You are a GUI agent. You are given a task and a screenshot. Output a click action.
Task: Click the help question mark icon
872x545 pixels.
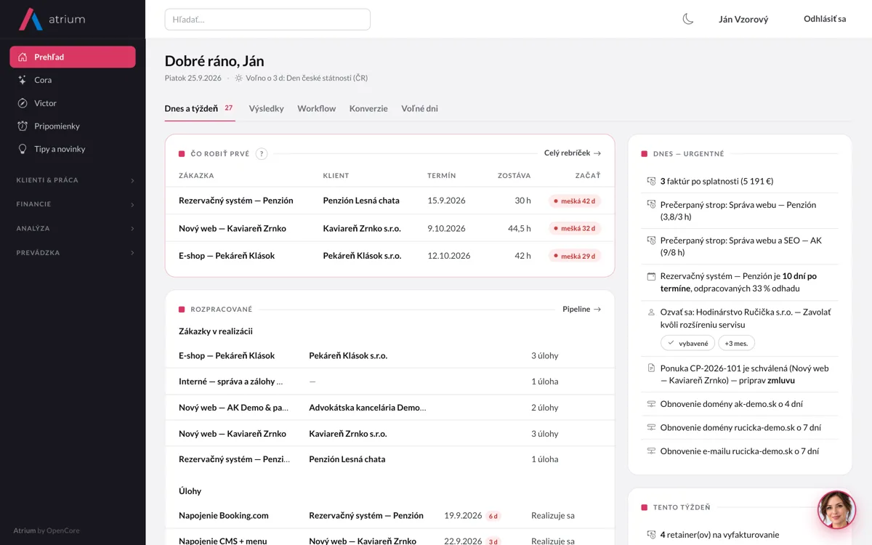pos(262,153)
